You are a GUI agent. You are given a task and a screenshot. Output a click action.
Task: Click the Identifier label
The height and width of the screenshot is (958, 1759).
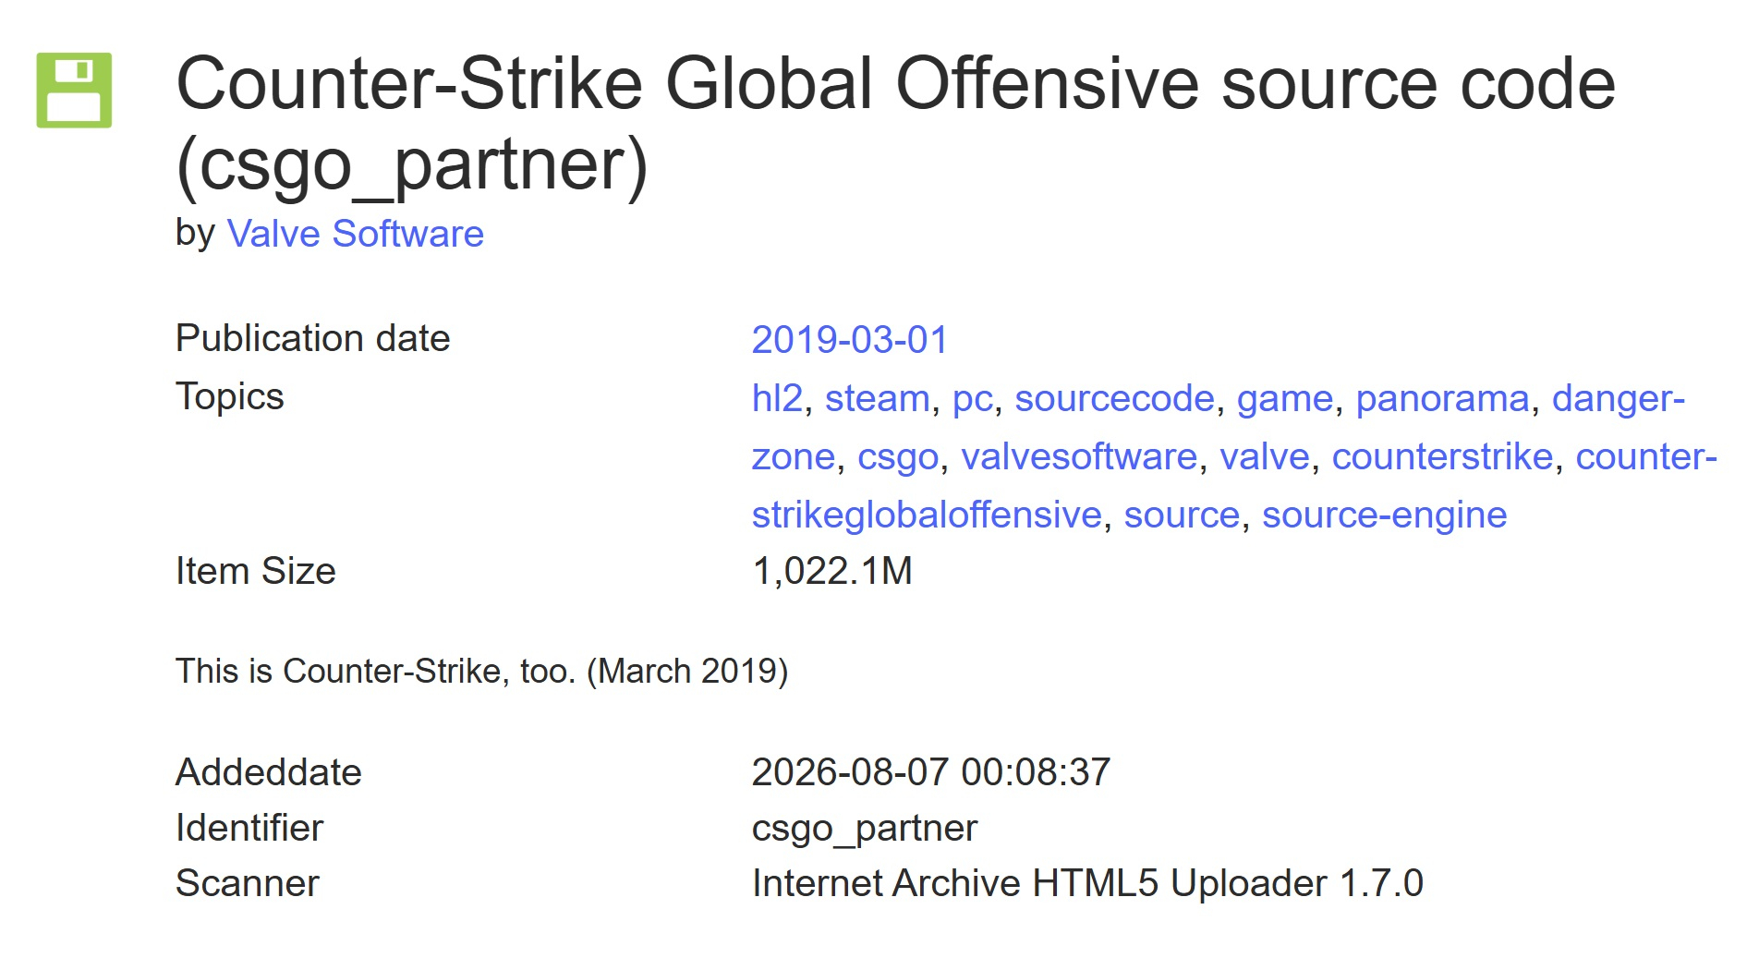249,828
